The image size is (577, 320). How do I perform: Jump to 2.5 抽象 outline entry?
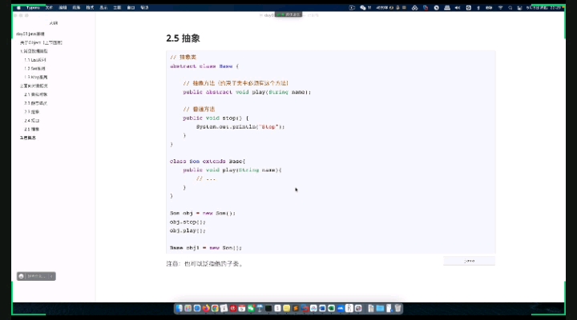point(32,129)
